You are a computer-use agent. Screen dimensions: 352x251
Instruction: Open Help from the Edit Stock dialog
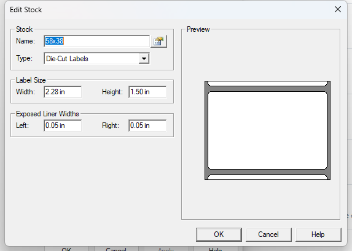coord(318,234)
